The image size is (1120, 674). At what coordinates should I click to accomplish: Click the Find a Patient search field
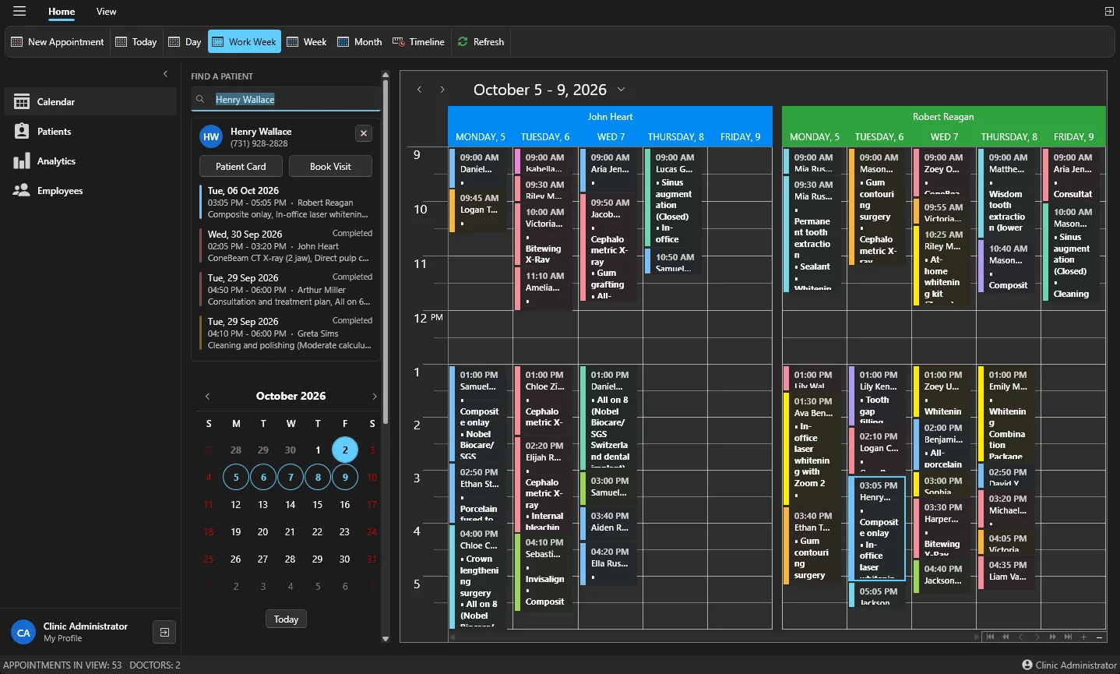(x=286, y=99)
